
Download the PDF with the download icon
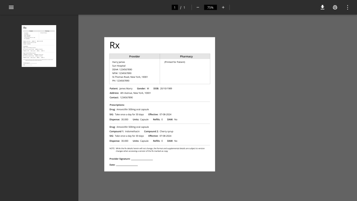coord(322,7)
